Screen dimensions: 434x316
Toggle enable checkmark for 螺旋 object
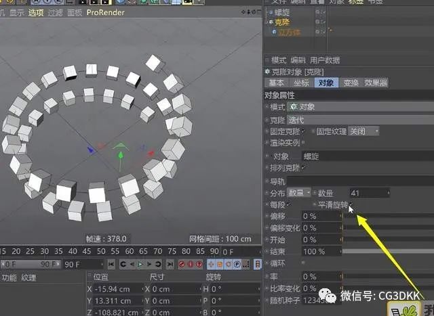pos(323,12)
